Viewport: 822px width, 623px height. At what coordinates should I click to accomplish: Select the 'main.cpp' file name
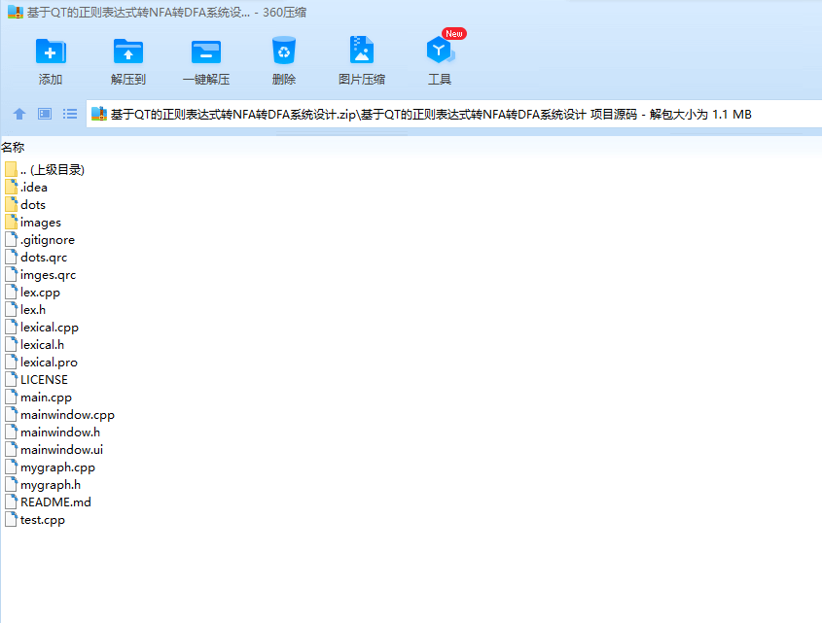pyautogui.click(x=46, y=398)
